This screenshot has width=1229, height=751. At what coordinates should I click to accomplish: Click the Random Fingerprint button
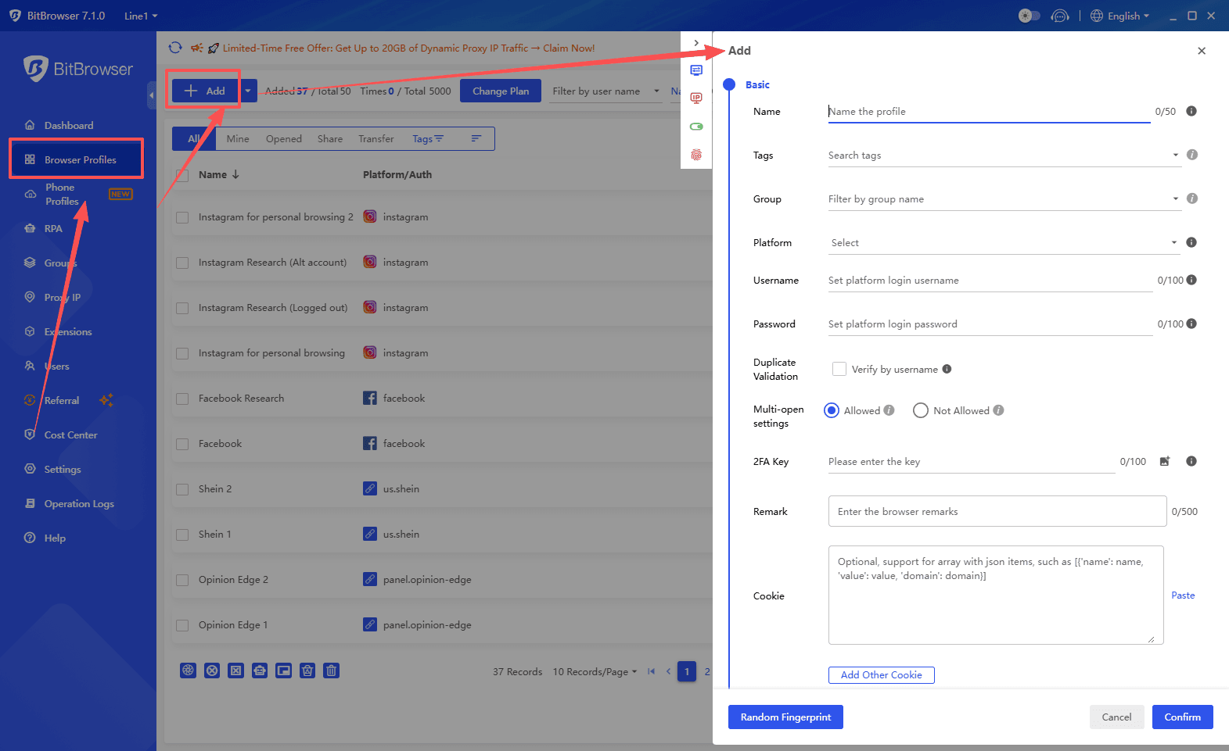click(785, 717)
